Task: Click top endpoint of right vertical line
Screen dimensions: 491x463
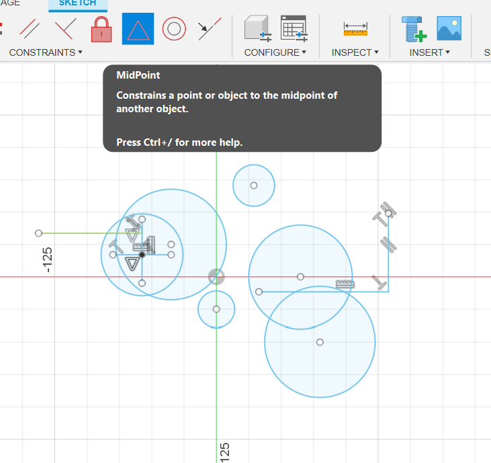Action: pos(388,213)
